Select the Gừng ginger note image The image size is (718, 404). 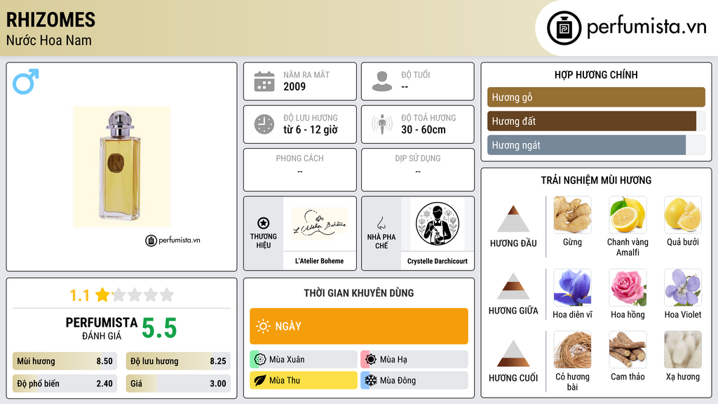click(x=572, y=215)
